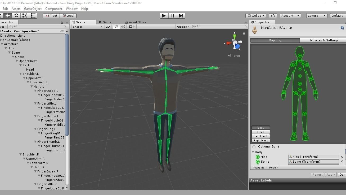Toggle Local handle rotation button
The image size is (346, 195).
click(68, 16)
